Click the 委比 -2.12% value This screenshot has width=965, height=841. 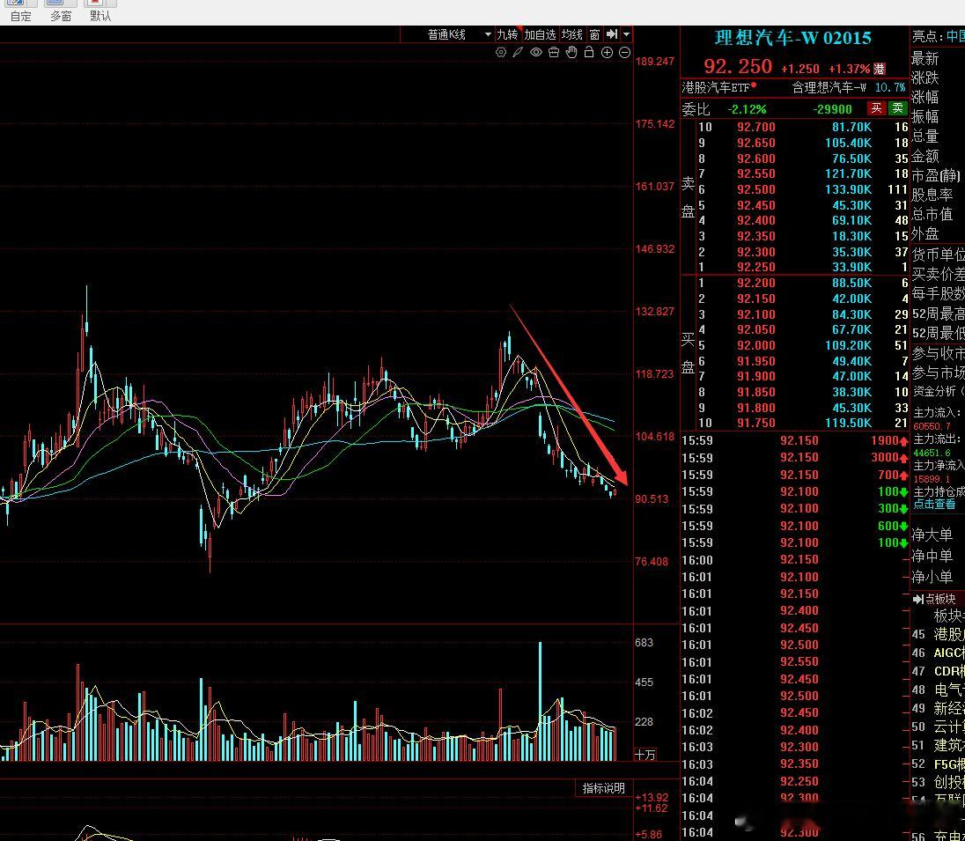747,109
